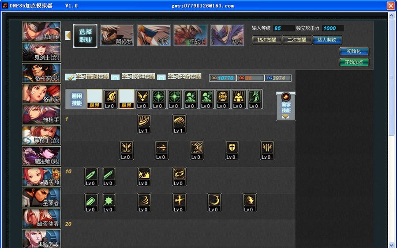
Task: Select the plain green shouting head skill icon
Action: tap(191, 99)
